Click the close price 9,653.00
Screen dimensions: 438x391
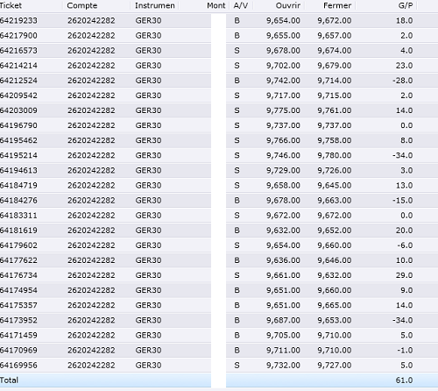point(335,320)
